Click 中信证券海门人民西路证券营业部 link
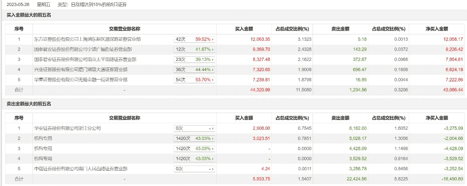467x186 pixels. [x=80, y=169]
